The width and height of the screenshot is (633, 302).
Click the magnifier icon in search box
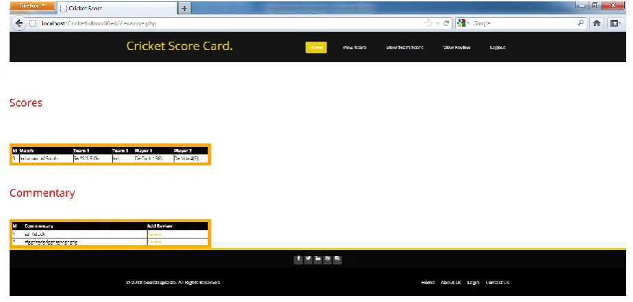coord(580,23)
